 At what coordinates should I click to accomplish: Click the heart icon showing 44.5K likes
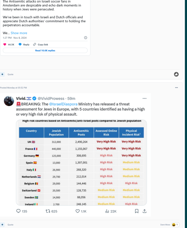tap(5, 44)
